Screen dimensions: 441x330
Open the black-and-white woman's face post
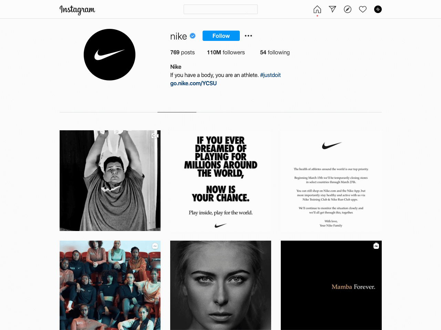220,285
